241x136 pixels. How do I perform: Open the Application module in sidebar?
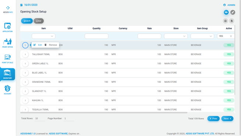tap(7, 27)
